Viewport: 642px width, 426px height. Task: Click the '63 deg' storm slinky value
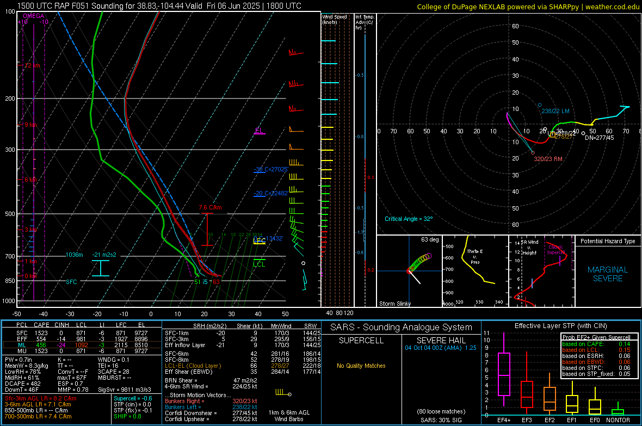pos(430,239)
